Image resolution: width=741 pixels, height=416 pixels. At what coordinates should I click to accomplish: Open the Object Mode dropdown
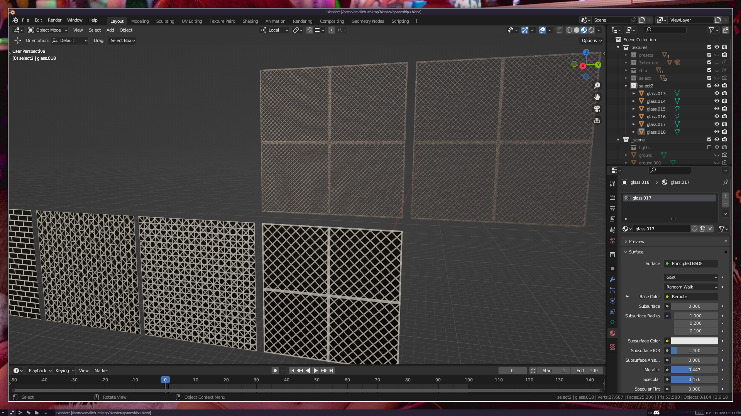point(48,30)
